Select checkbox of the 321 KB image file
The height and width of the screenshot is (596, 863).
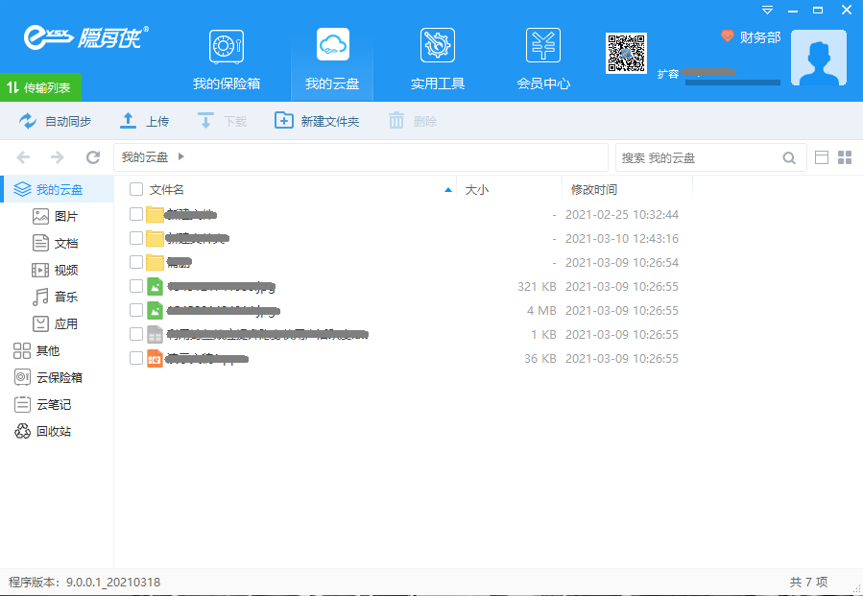click(136, 286)
